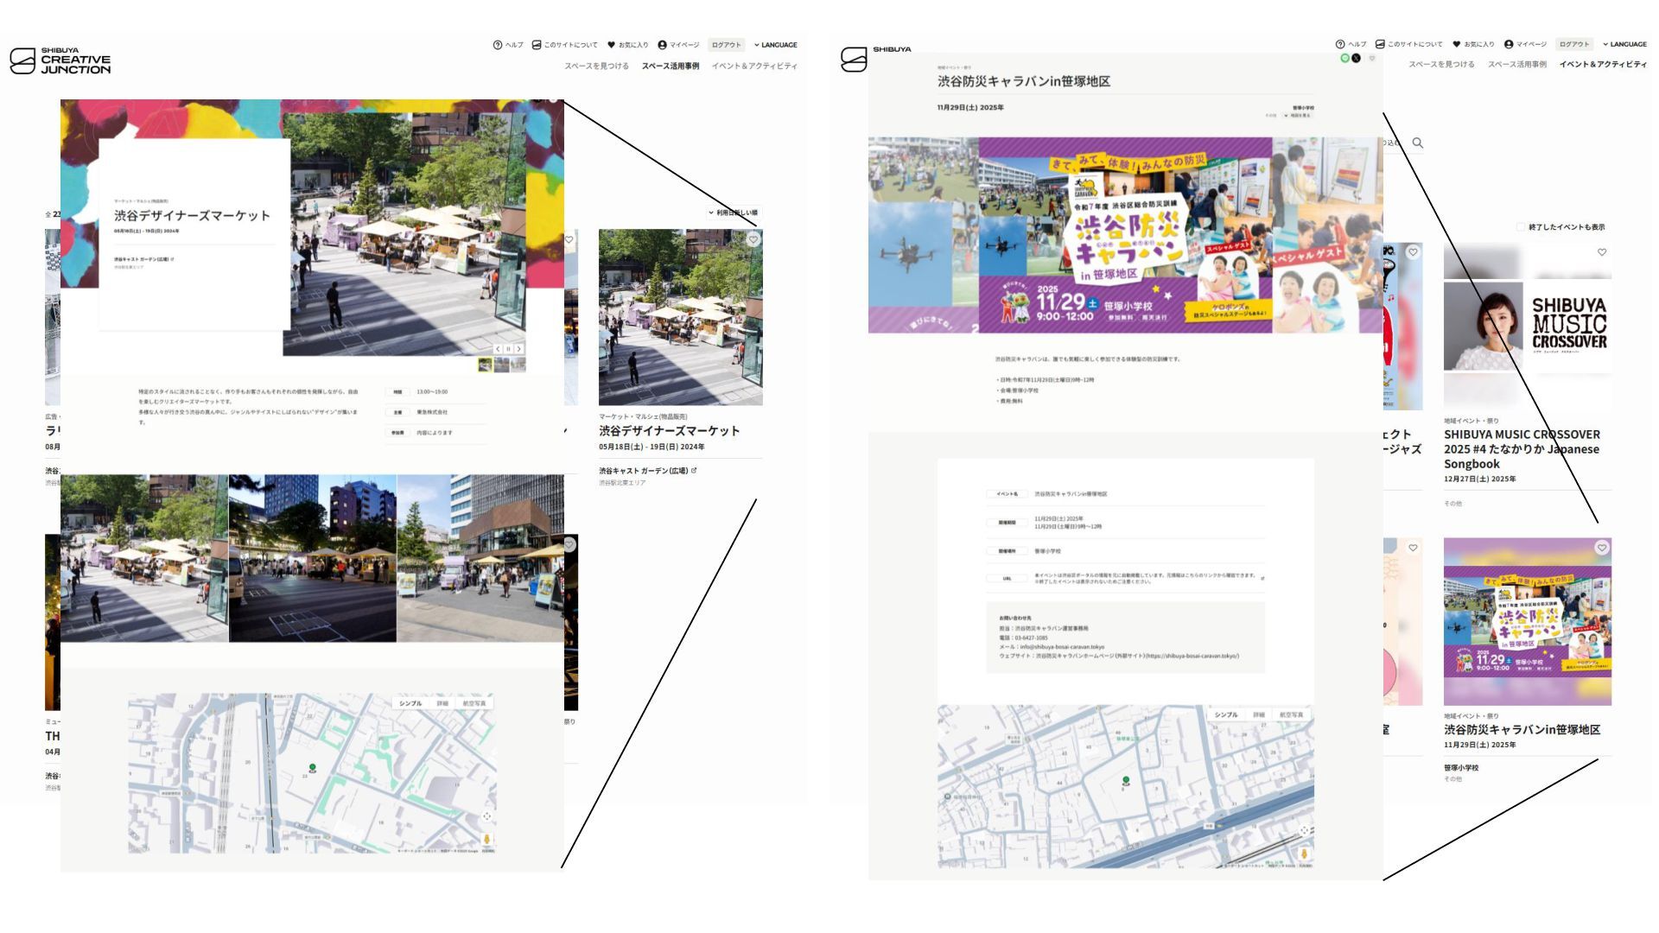1659x933 pixels.
Task: Enable the 終了したイベントも表示 checkbox
Action: (1520, 227)
